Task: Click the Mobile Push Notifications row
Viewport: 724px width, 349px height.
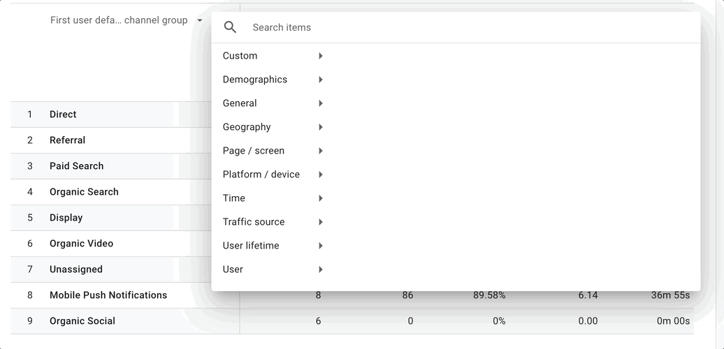Action: pyautogui.click(x=108, y=295)
